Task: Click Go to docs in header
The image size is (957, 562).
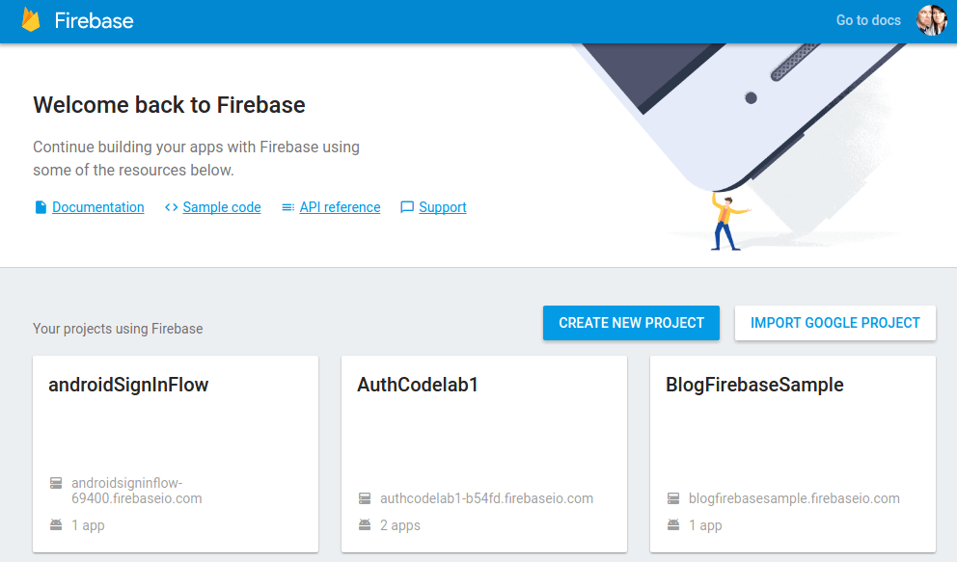Action: point(868,20)
